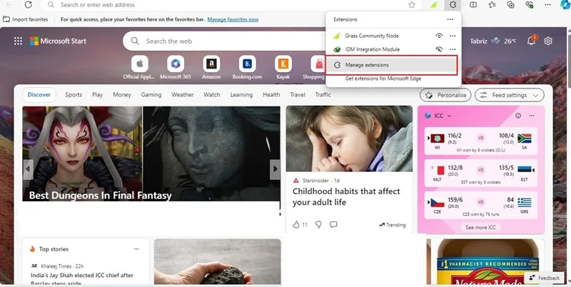Click See more ICC button

(x=480, y=227)
